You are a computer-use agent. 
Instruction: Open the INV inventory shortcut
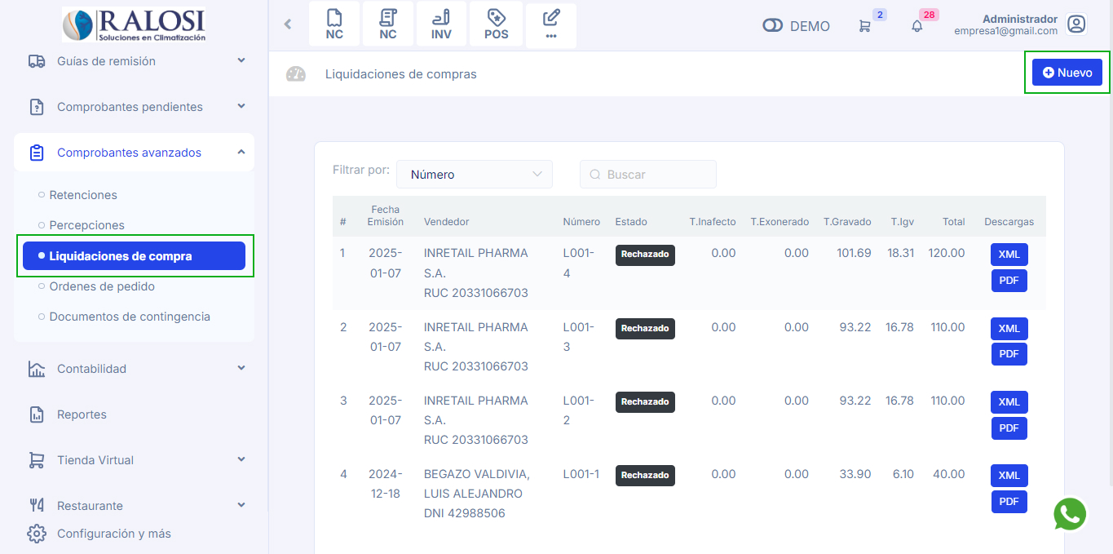441,24
